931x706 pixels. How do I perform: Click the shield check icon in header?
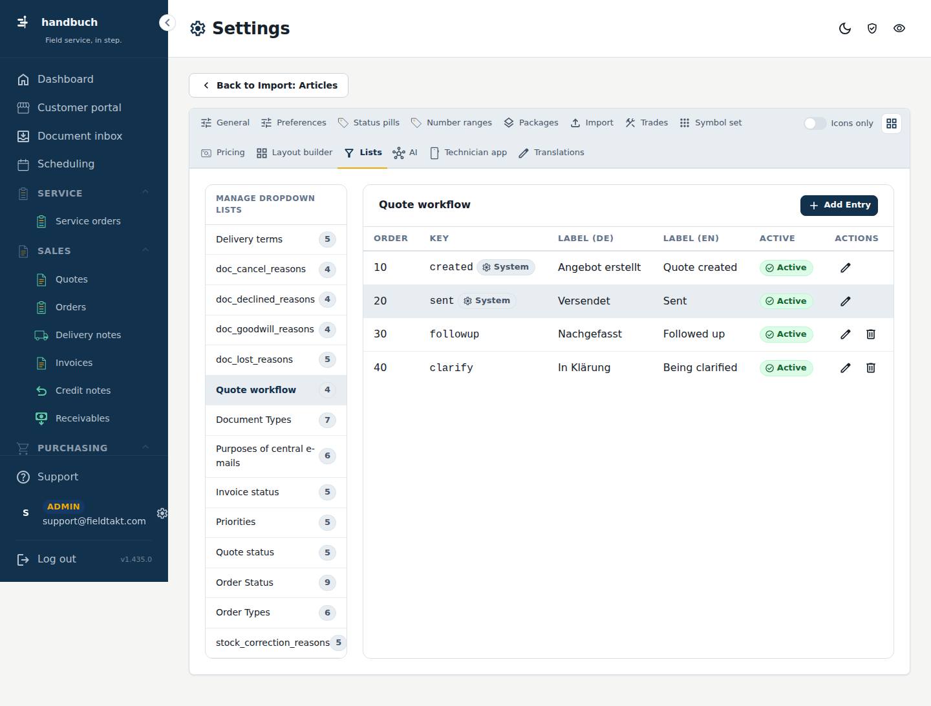pos(872,28)
